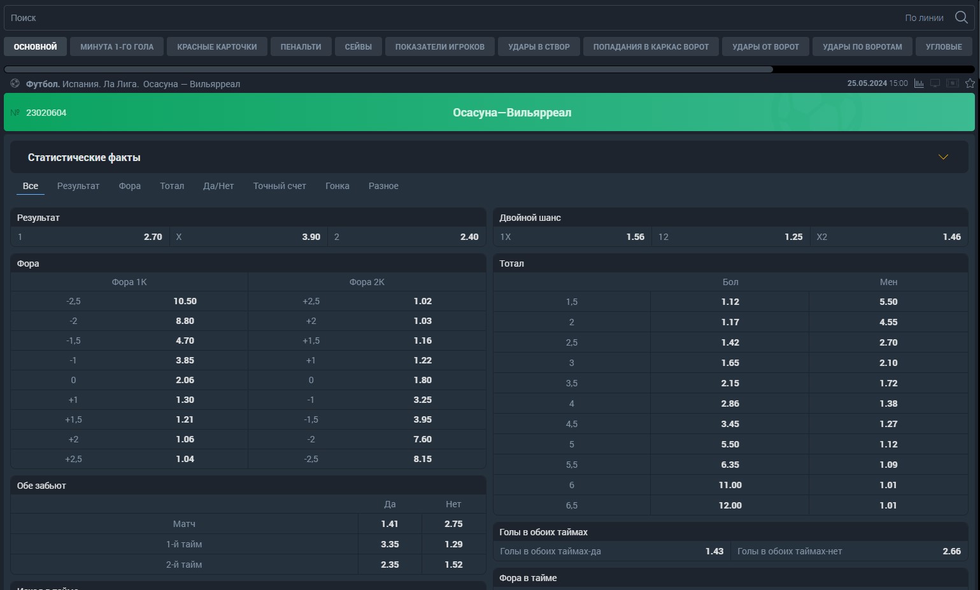Image resolution: width=980 pixels, height=590 pixels.
Task: Click the search magnifier icon
Action: pyautogui.click(x=961, y=18)
